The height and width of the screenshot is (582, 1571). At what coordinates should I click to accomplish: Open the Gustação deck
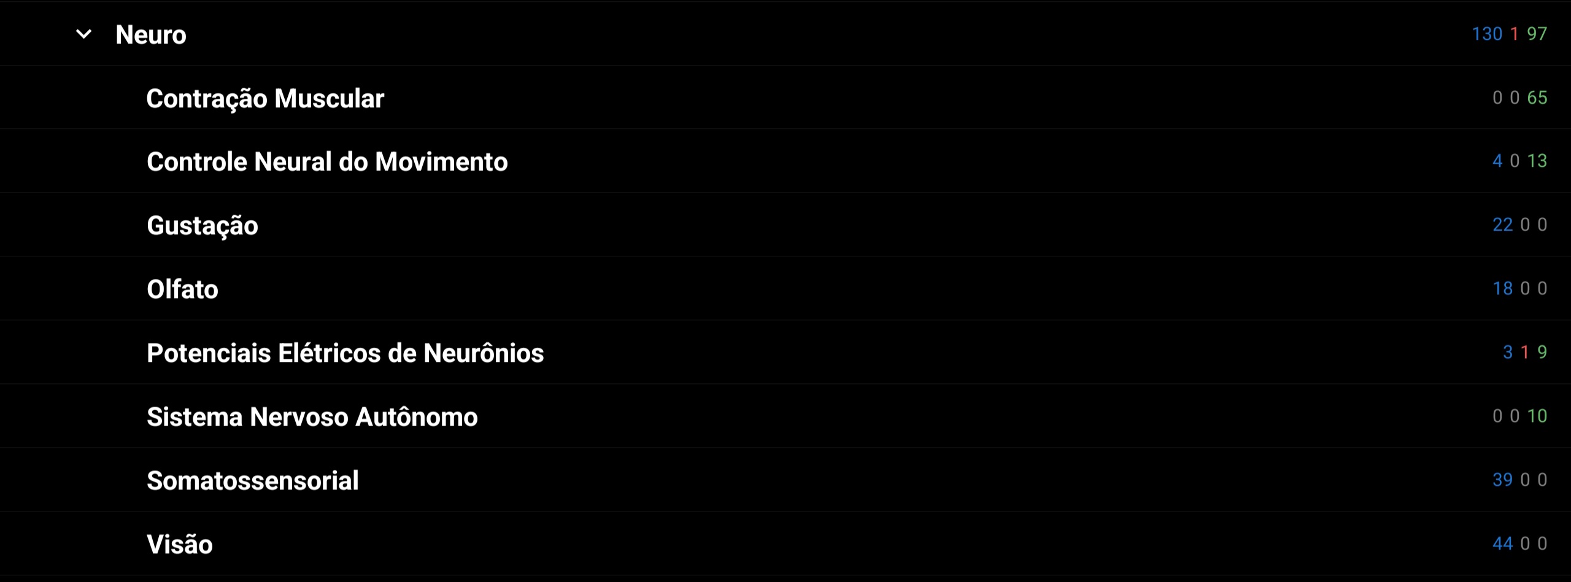(x=203, y=226)
